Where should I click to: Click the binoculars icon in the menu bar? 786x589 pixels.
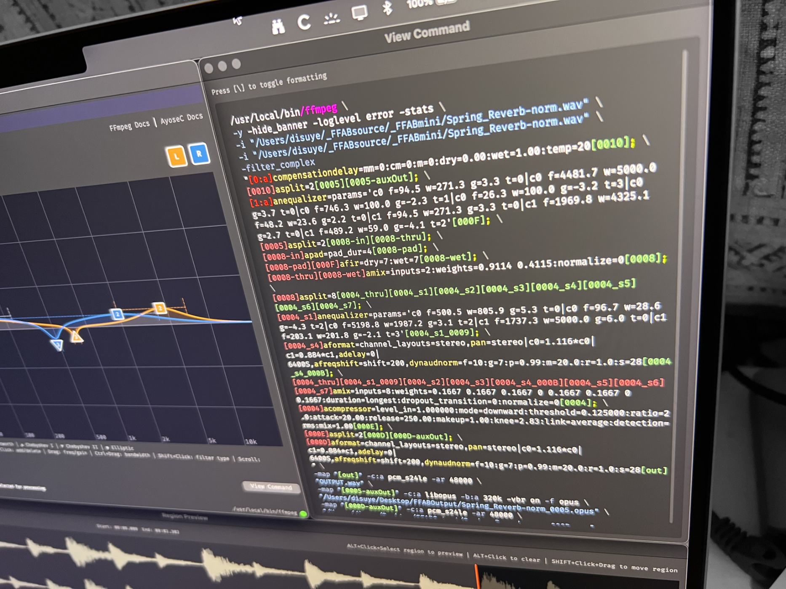(278, 27)
